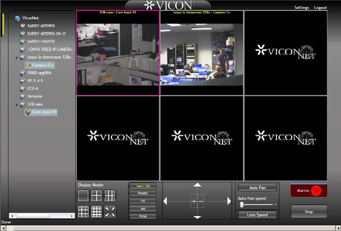Select I-ONYX FIXED IP CAMERA device
341x231 pixels.
pos(50,49)
